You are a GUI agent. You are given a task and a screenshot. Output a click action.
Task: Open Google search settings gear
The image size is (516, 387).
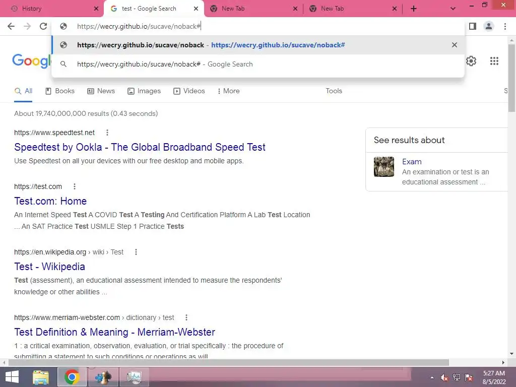click(471, 61)
